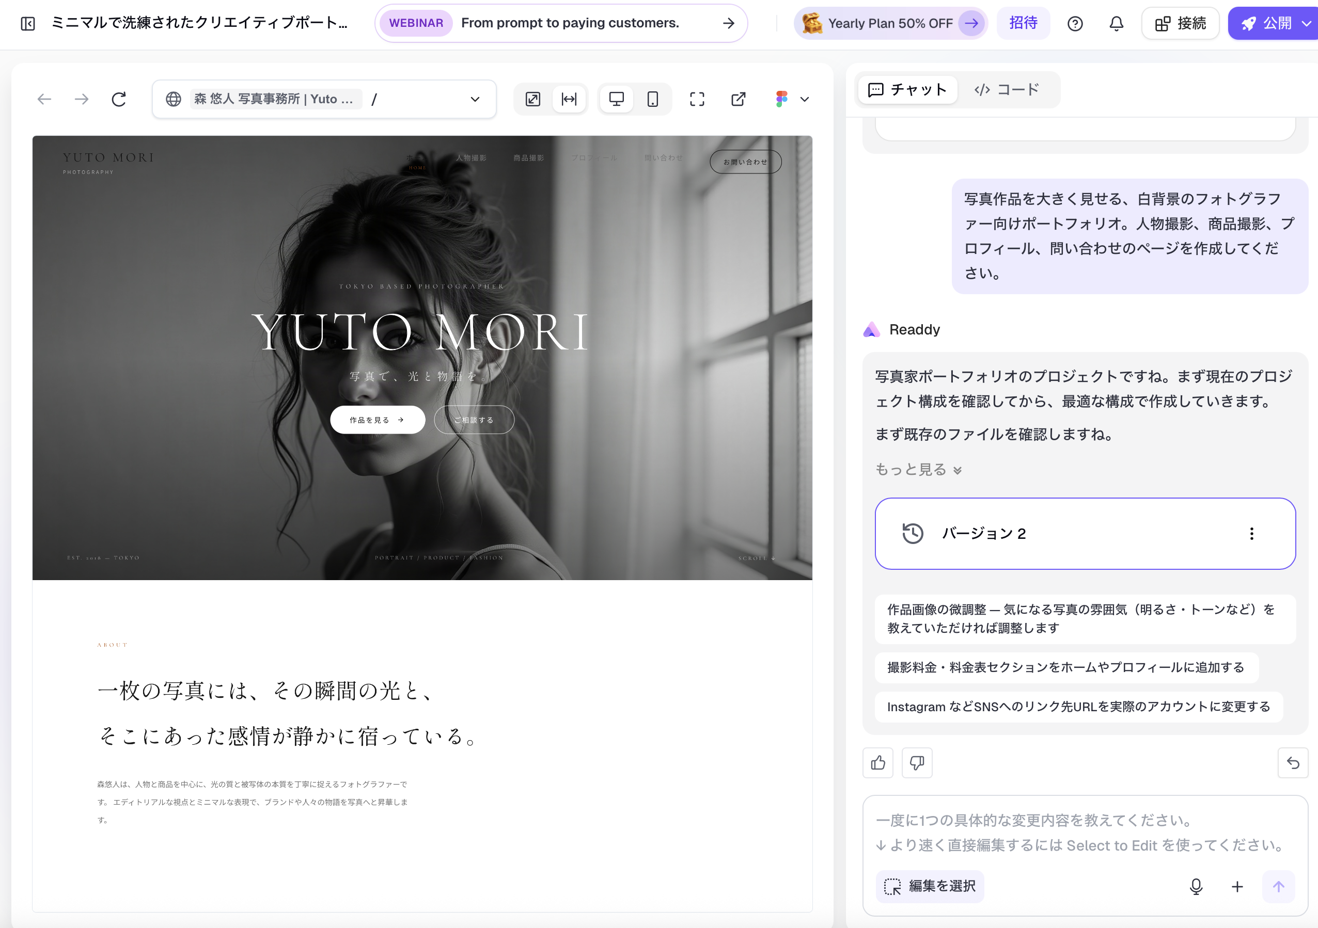Screen dimensions: 1318x928
Task: Click the 招待 invite button
Action: [1023, 23]
